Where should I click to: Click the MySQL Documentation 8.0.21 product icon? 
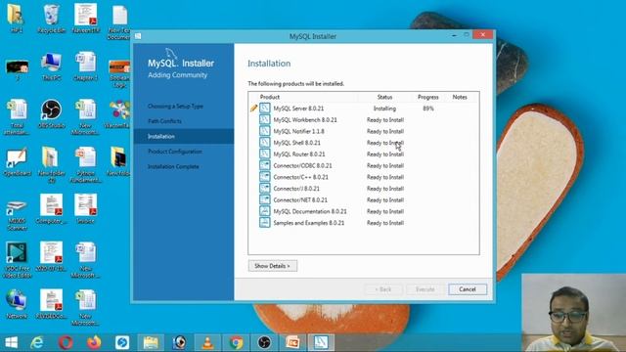pos(265,211)
